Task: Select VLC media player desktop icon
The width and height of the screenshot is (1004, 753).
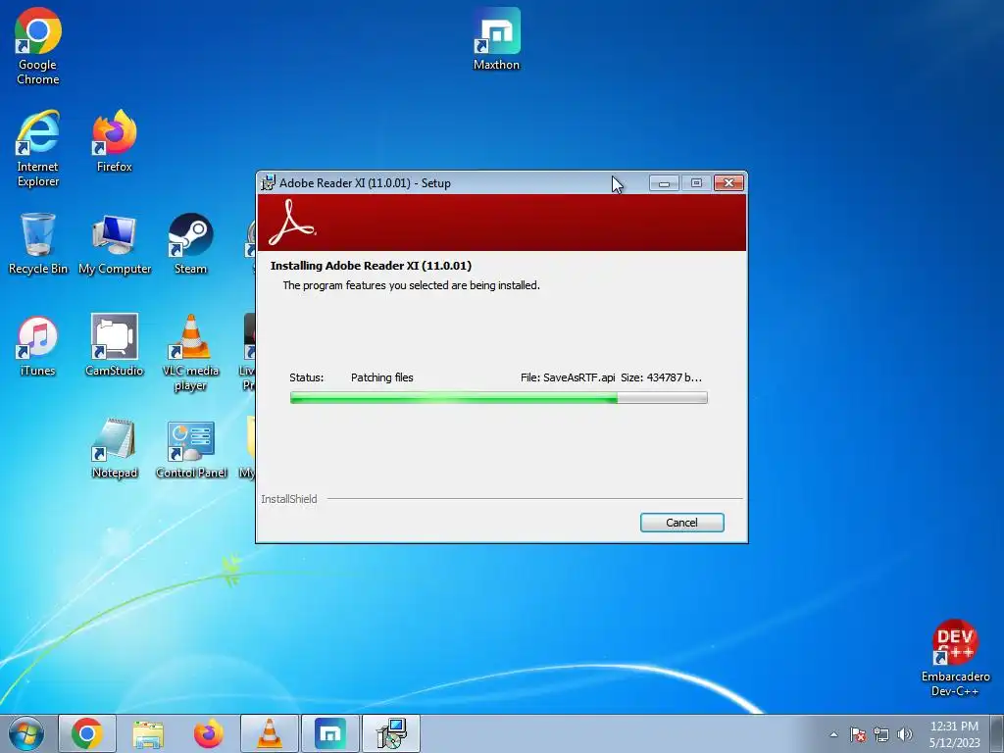Action: (x=191, y=352)
